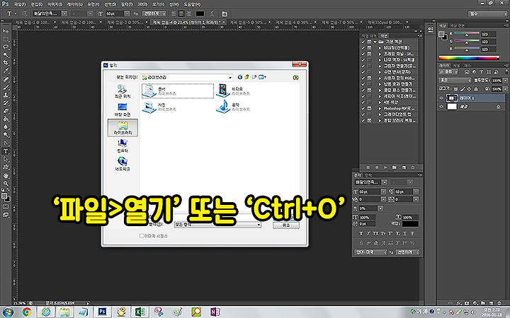Select the Rectangular Marquee tool
Image resolution: width=510 pixels, height=318 pixels.
(x=6, y=40)
